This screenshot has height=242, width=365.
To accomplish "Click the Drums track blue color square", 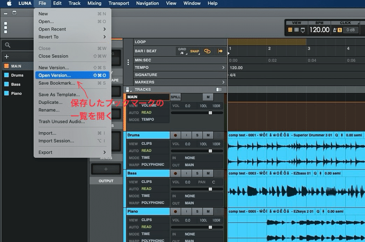I will [6, 75].
